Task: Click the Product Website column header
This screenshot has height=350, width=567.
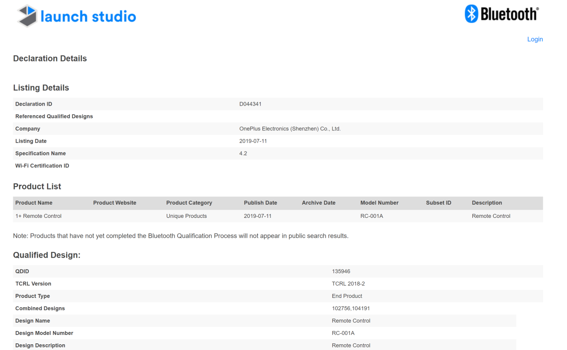Action: pos(114,203)
